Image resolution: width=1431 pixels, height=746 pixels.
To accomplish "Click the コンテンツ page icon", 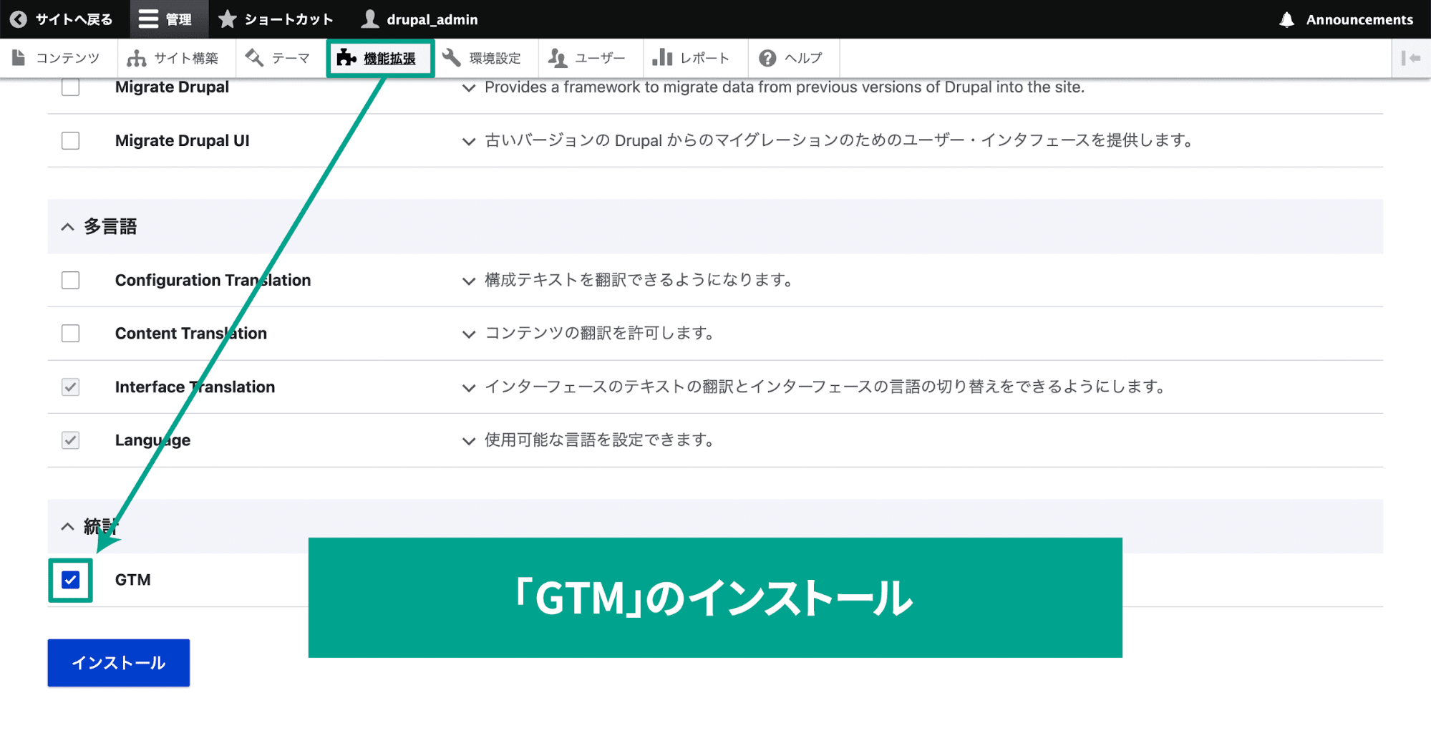I will pyautogui.click(x=19, y=58).
